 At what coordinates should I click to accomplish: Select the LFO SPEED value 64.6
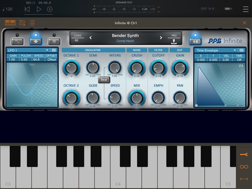[x=38, y=60]
